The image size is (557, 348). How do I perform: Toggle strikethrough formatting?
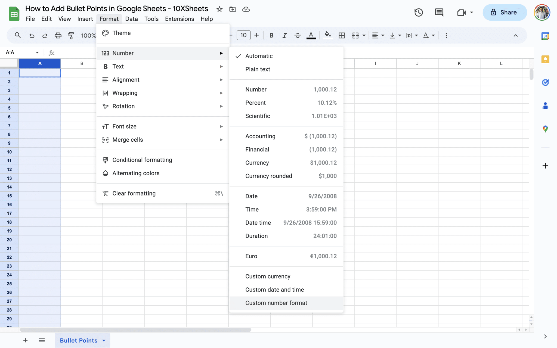tap(298, 35)
